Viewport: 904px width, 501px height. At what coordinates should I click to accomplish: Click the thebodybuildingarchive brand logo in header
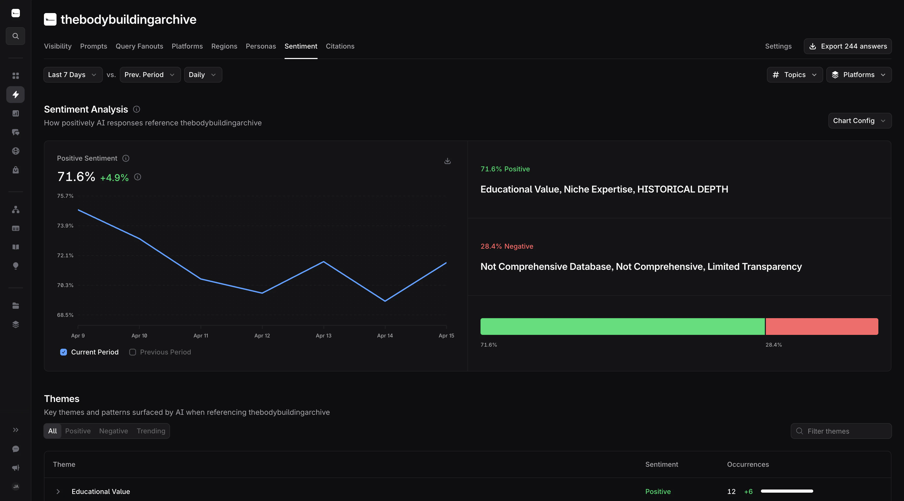50,19
